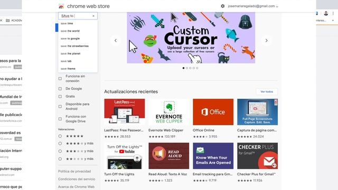338x190 pixels.
Task: Click profile avatar in background browser window
Action: coord(326,13)
